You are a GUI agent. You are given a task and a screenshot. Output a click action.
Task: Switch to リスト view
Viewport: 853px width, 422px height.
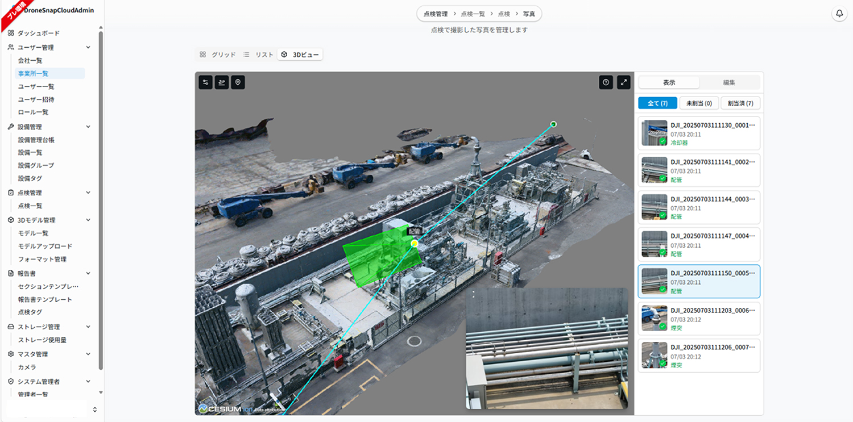pos(259,55)
